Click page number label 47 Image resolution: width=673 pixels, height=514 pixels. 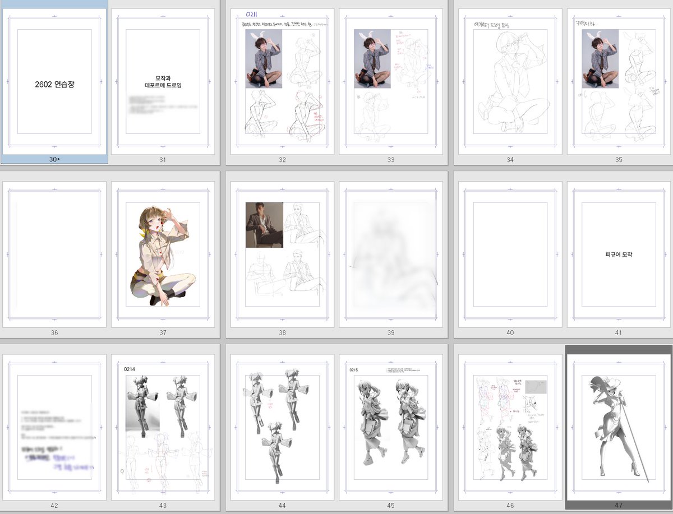(619, 506)
